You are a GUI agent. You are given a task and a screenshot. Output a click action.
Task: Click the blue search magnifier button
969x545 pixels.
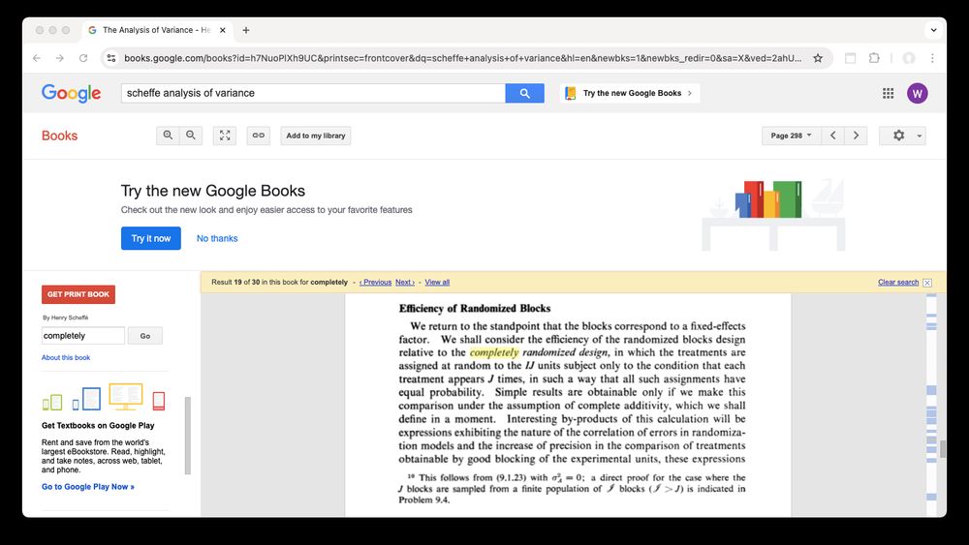point(524,93)
